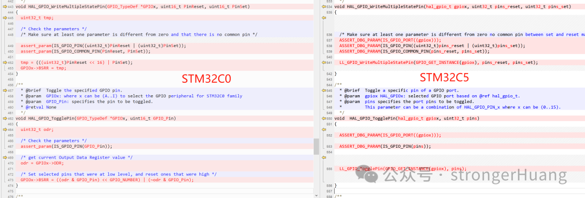The image size is (585, 198).
Task: Click the copy arrow beside left line 462
Action: [4, 118]
